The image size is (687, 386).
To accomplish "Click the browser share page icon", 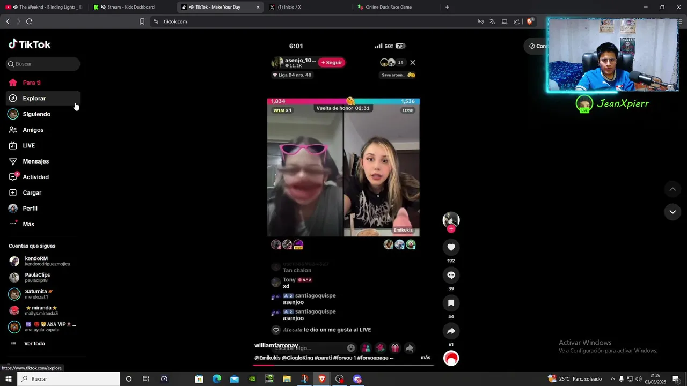I will point(516,21).
